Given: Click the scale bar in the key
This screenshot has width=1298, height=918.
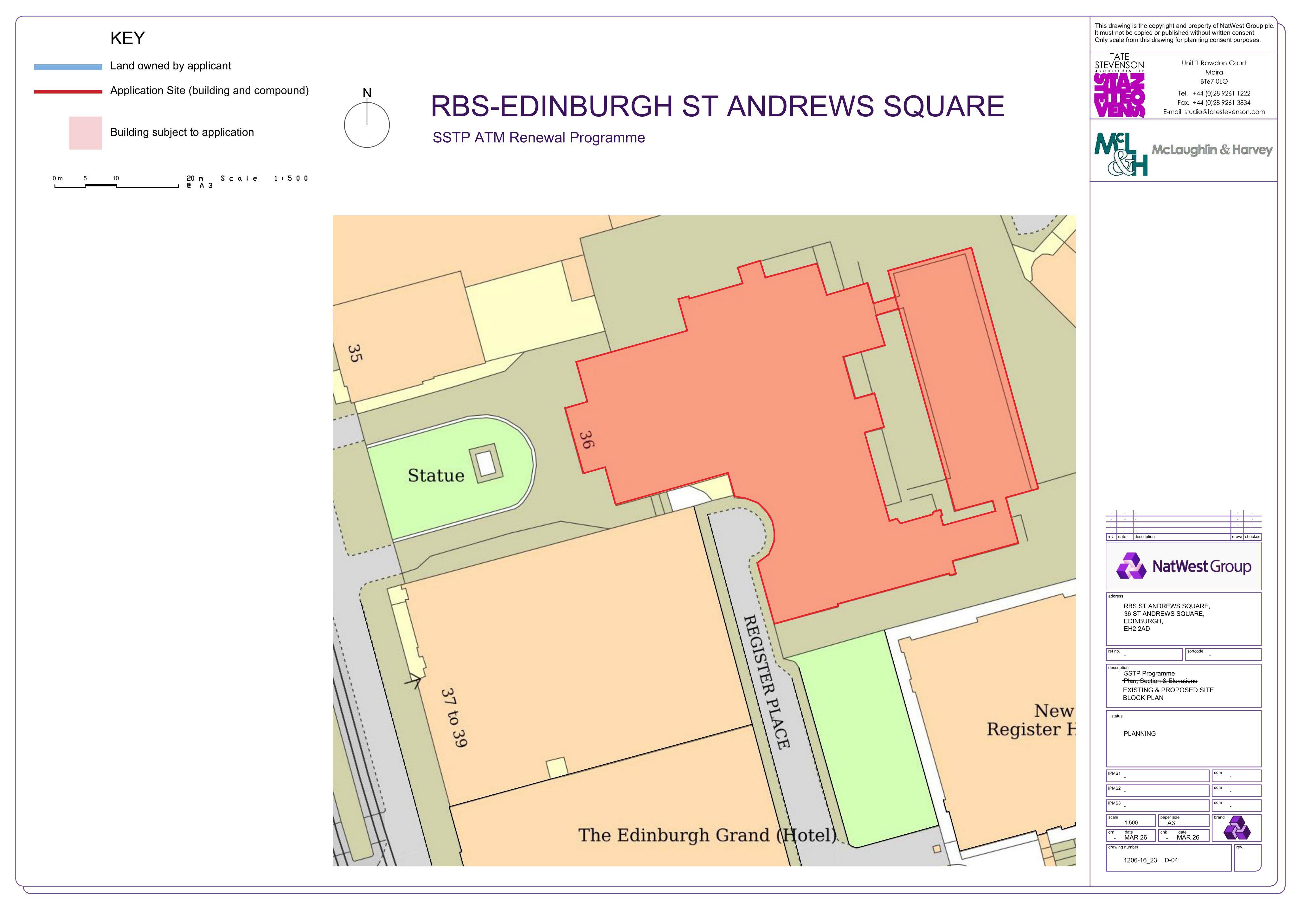Looking at the screenshot, I should [x=116, y=182].
